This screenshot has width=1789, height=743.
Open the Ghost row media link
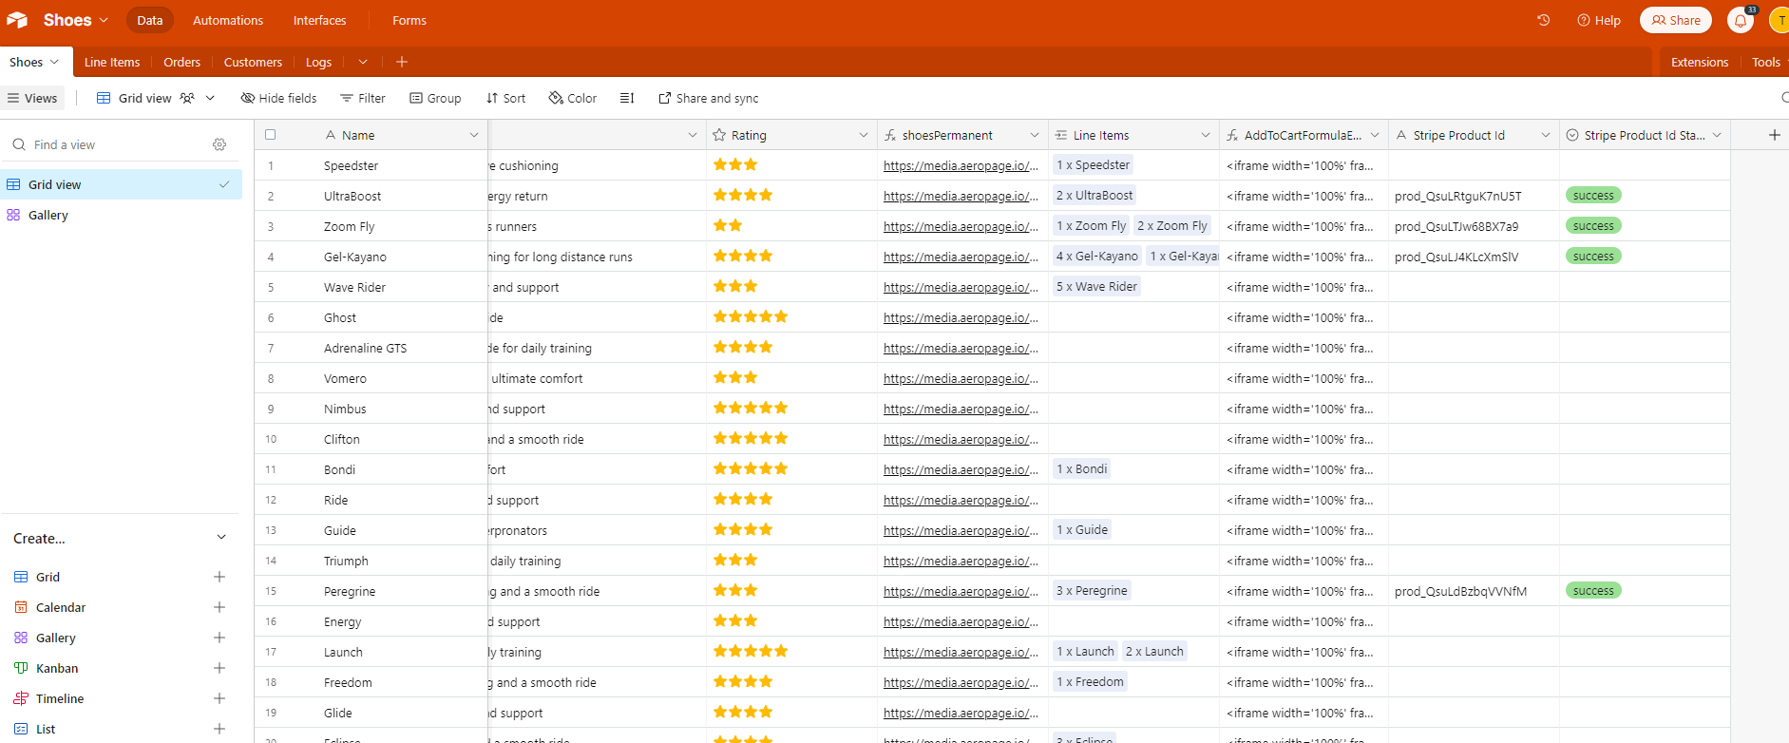tap(961, 317)
